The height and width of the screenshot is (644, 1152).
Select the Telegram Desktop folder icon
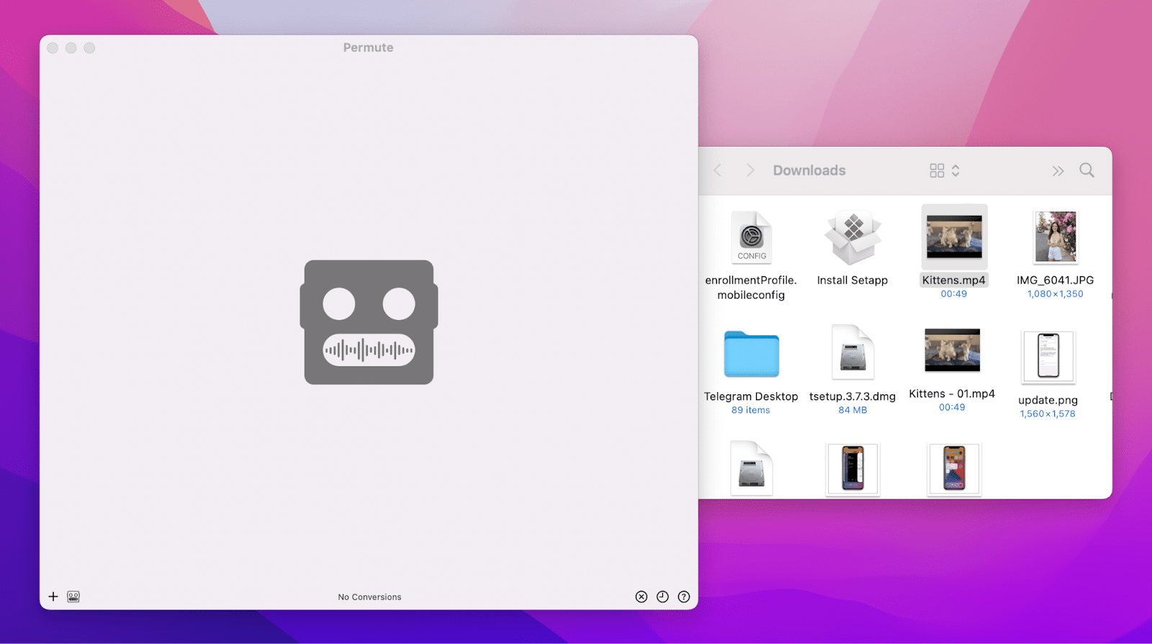pyautogui.click(x=752, y=354)
